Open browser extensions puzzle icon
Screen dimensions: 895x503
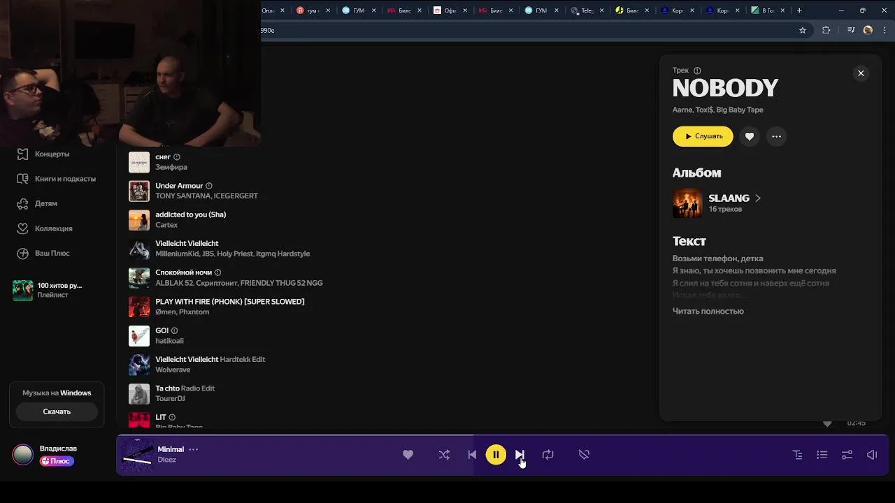point(826,30)
